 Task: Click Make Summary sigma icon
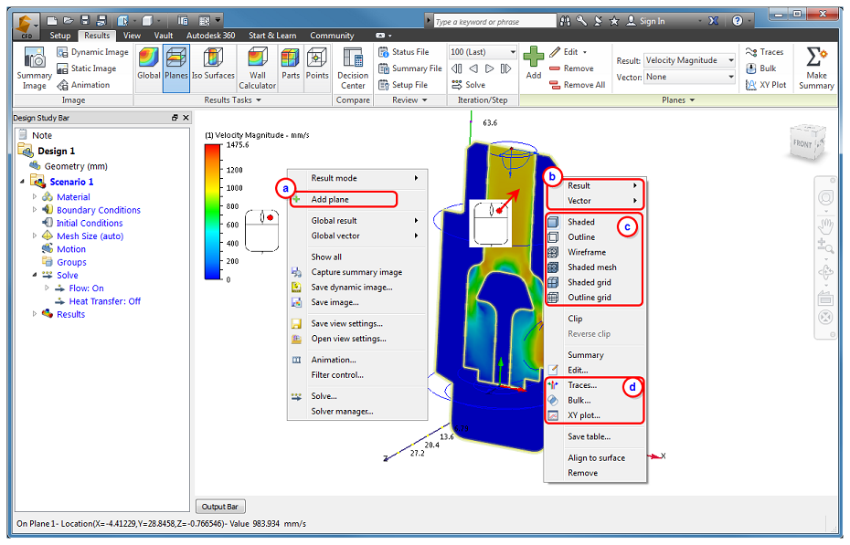tap(816, 57)
